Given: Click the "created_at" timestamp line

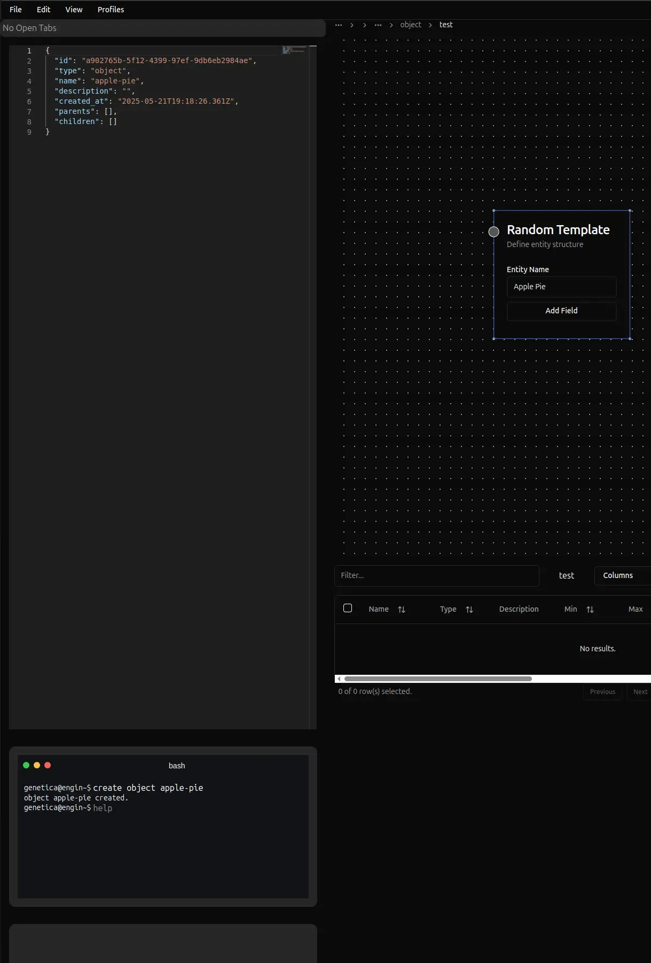Looking at the screenshot, I should [146, 102].
